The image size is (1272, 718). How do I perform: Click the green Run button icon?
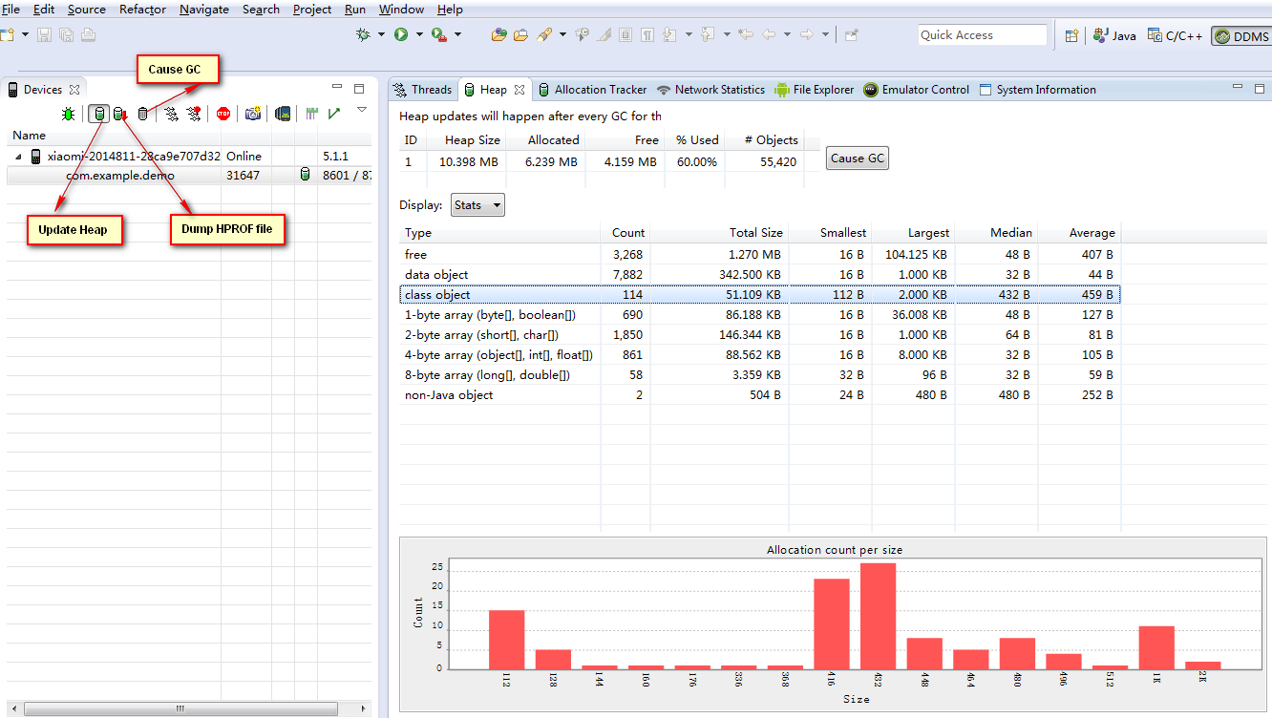pos(401,34)
